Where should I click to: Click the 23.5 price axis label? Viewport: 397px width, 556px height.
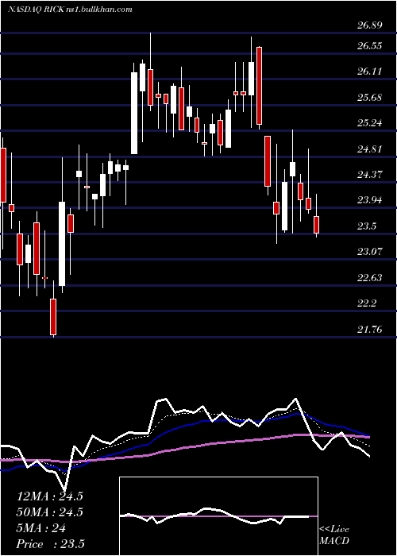pos(367,226)
